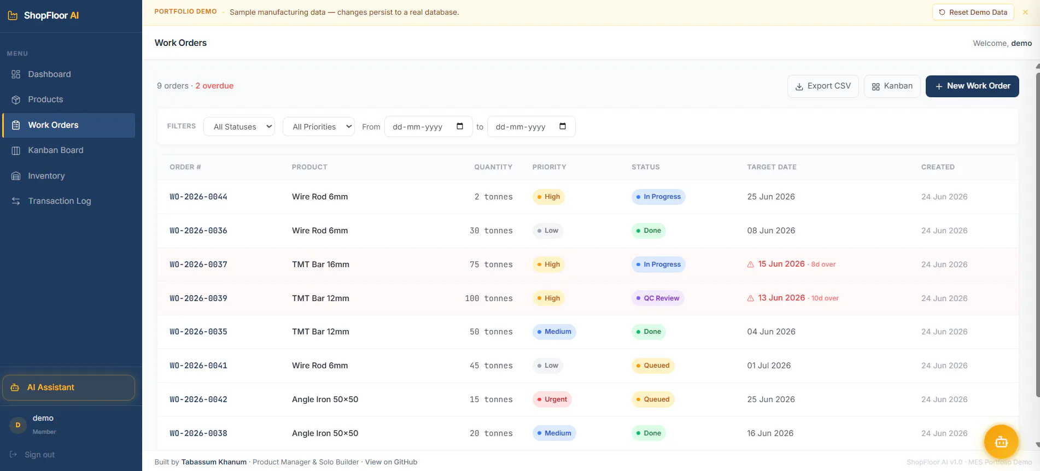Click the ORDER # column header

(185, 167)
